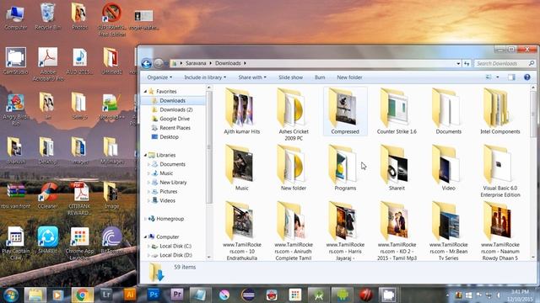540x303 pixels.
Task: Open the Explorer help question mark icon
Action: pyautogui.click(x=526, y=77)
